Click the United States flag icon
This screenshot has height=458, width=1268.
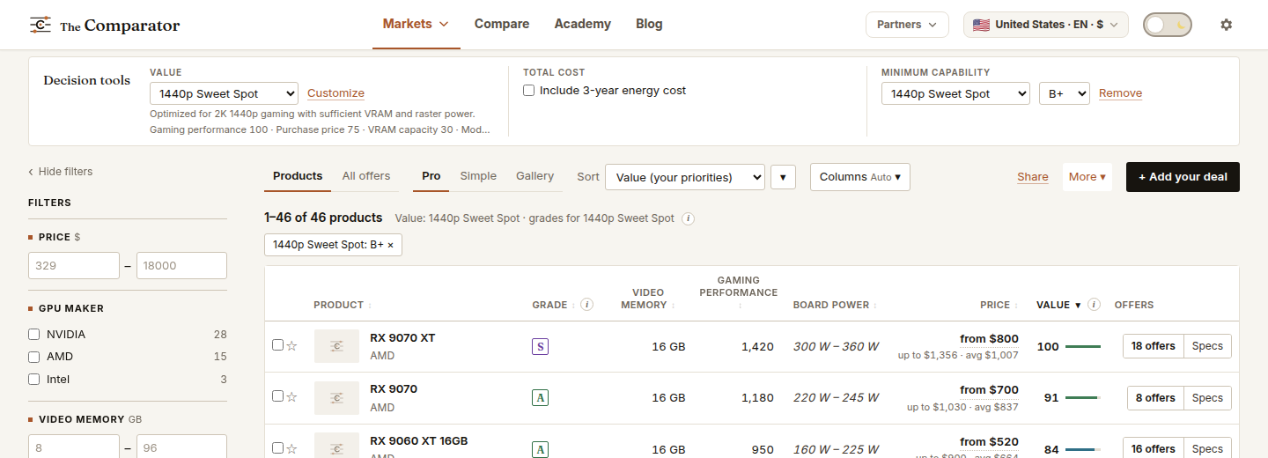click(981, 25)
